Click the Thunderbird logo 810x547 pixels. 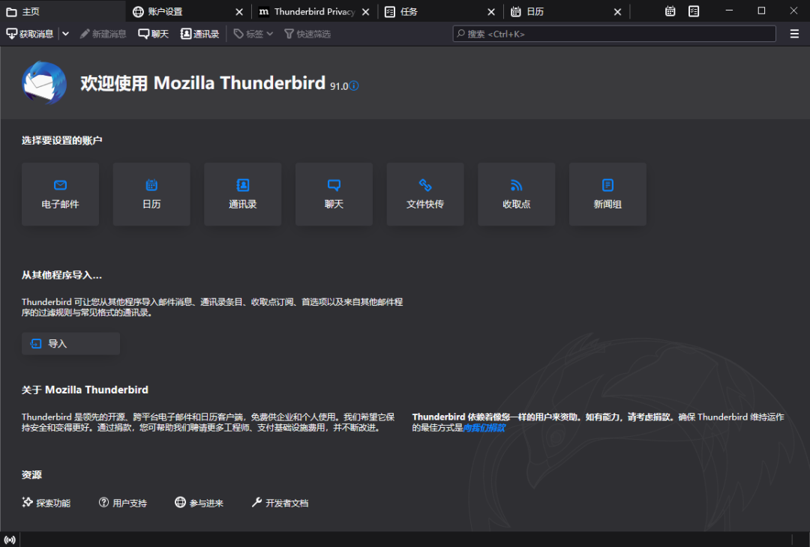pos(44,83)
